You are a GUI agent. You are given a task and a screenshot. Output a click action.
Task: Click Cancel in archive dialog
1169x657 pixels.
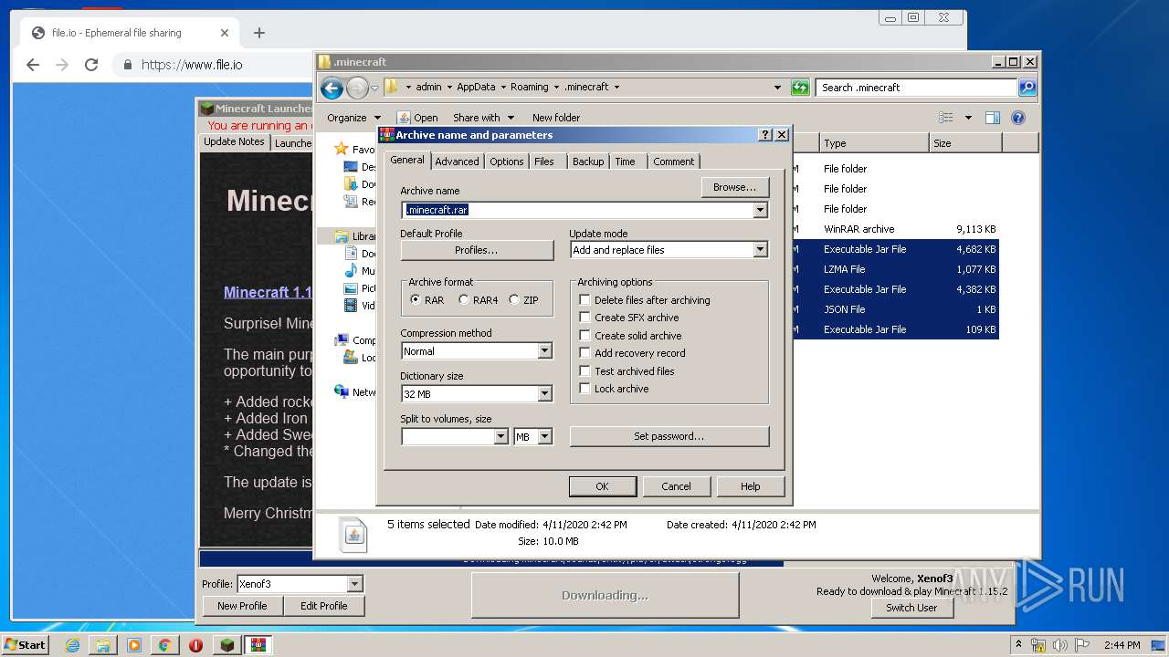[676, 486]
